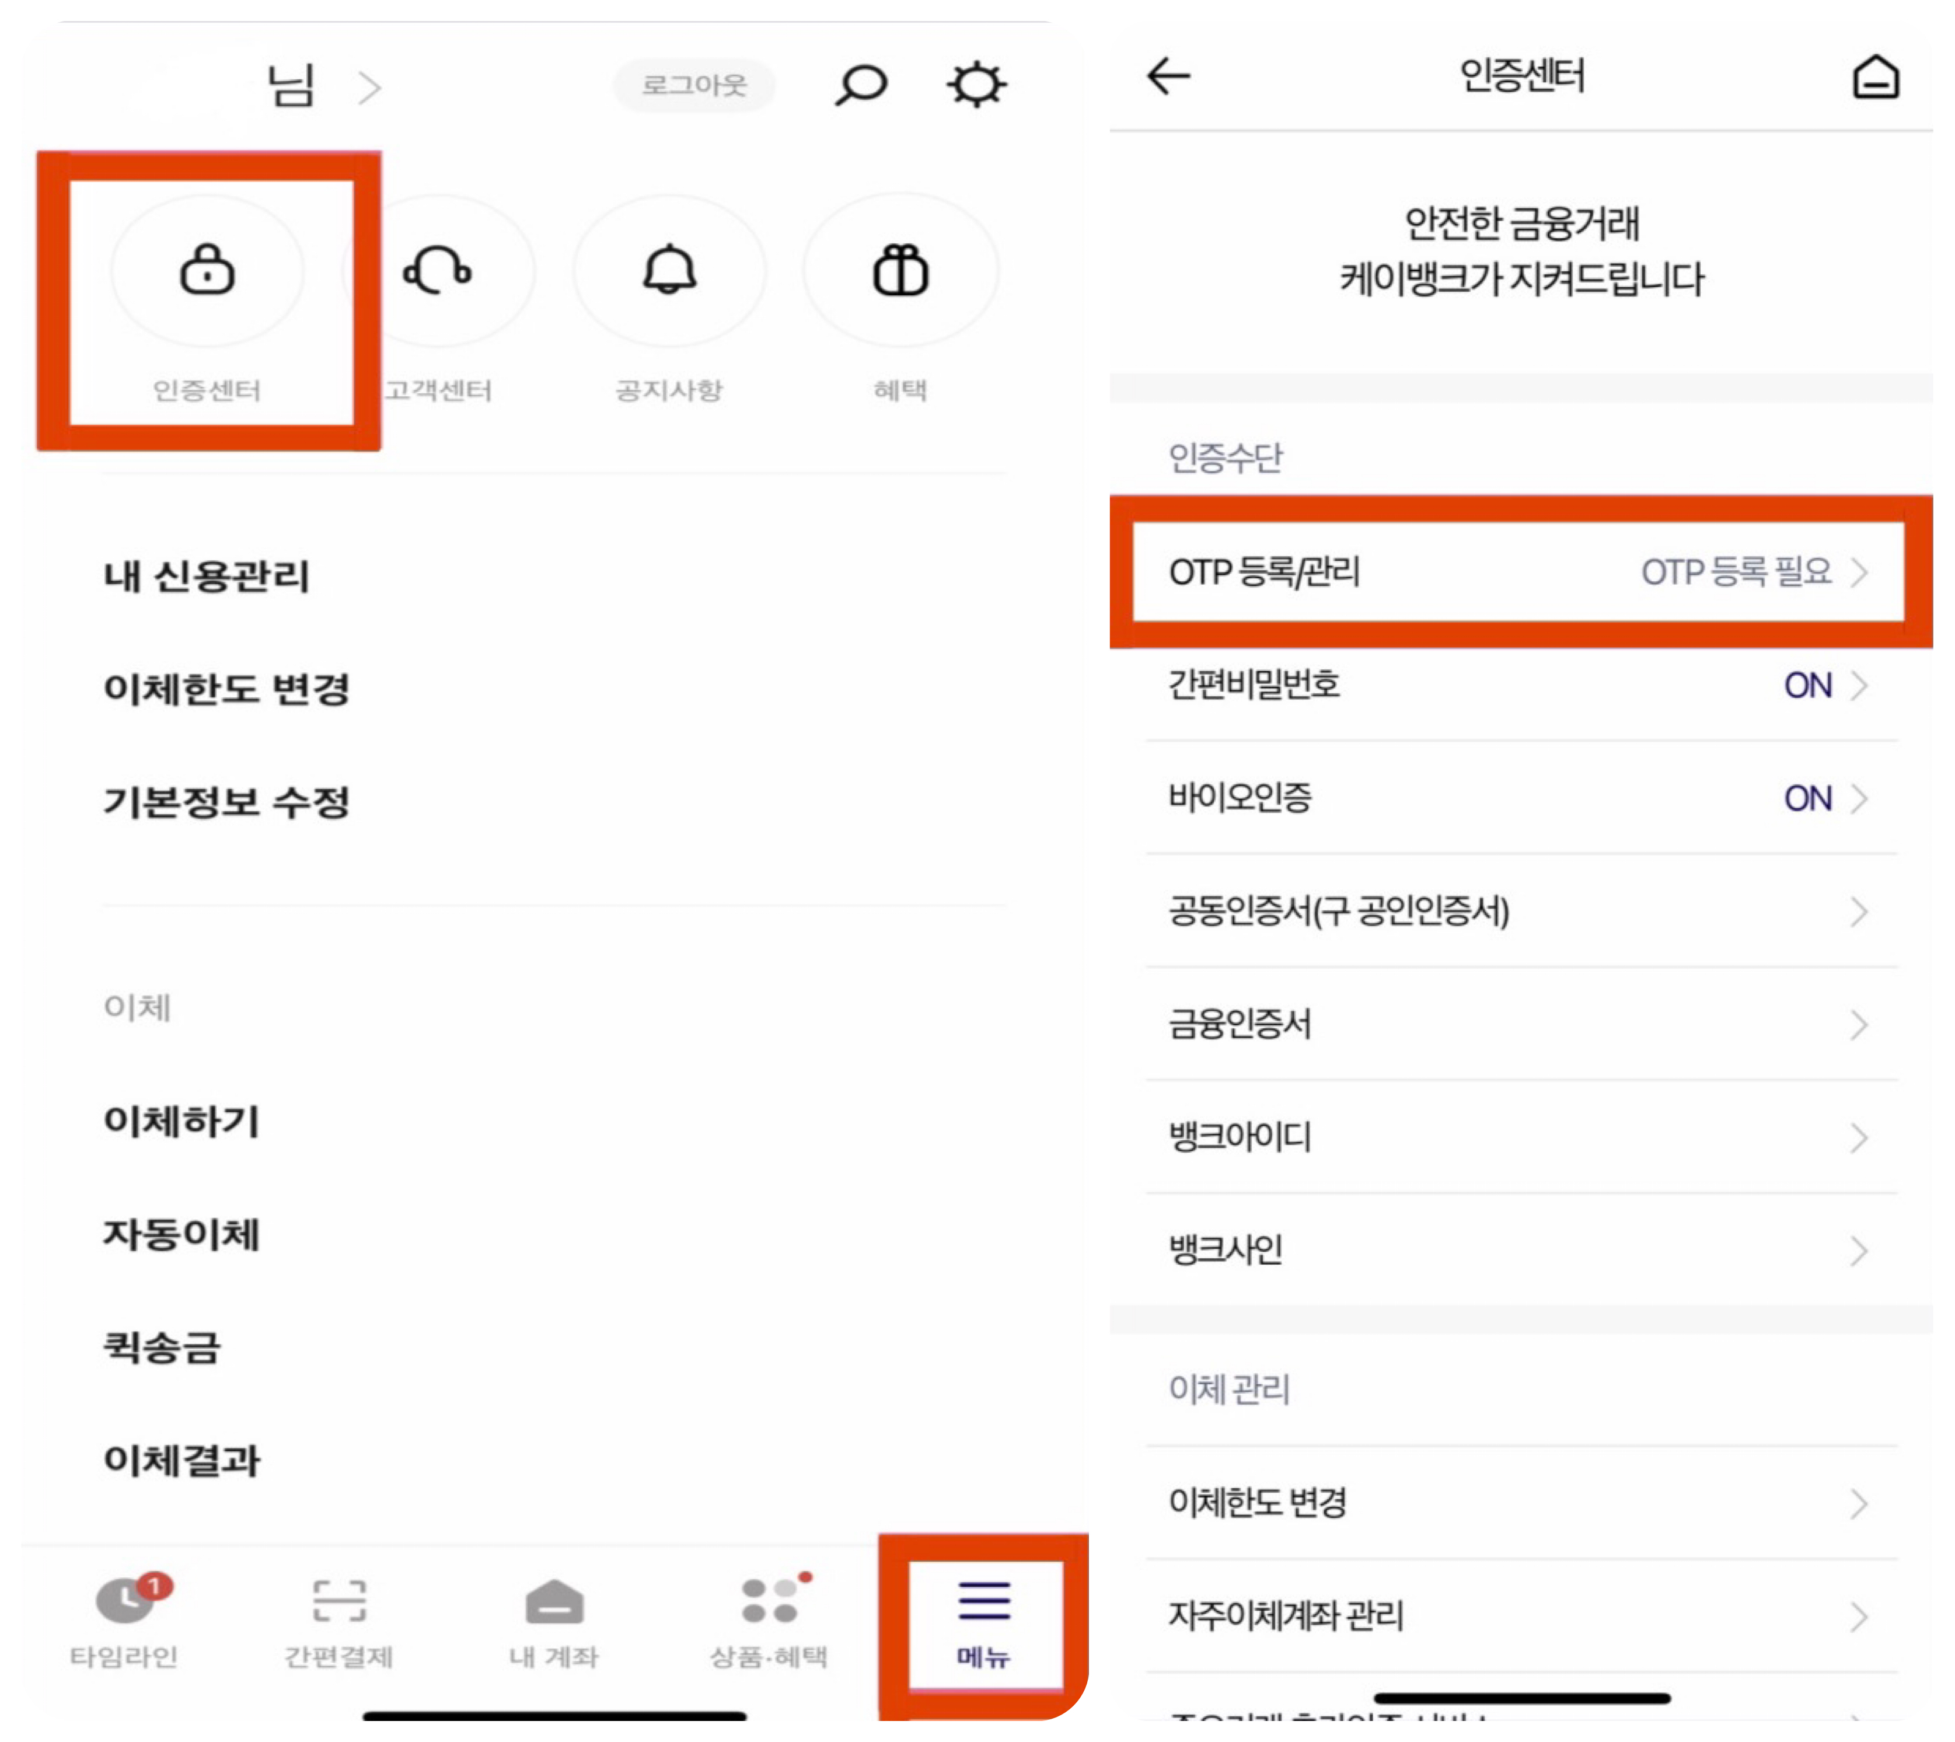Go back with the arrow in 인증센터
Screen dimensions: 1955x1742
(1168, 76)
